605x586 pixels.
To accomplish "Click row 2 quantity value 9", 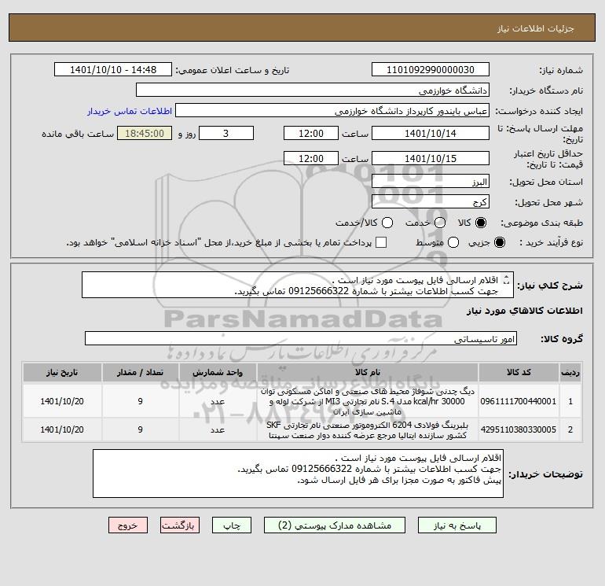I will click(x=141, y=429).
